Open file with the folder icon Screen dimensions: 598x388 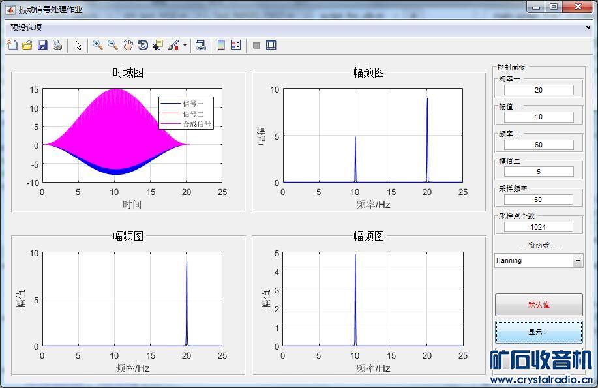27,45
